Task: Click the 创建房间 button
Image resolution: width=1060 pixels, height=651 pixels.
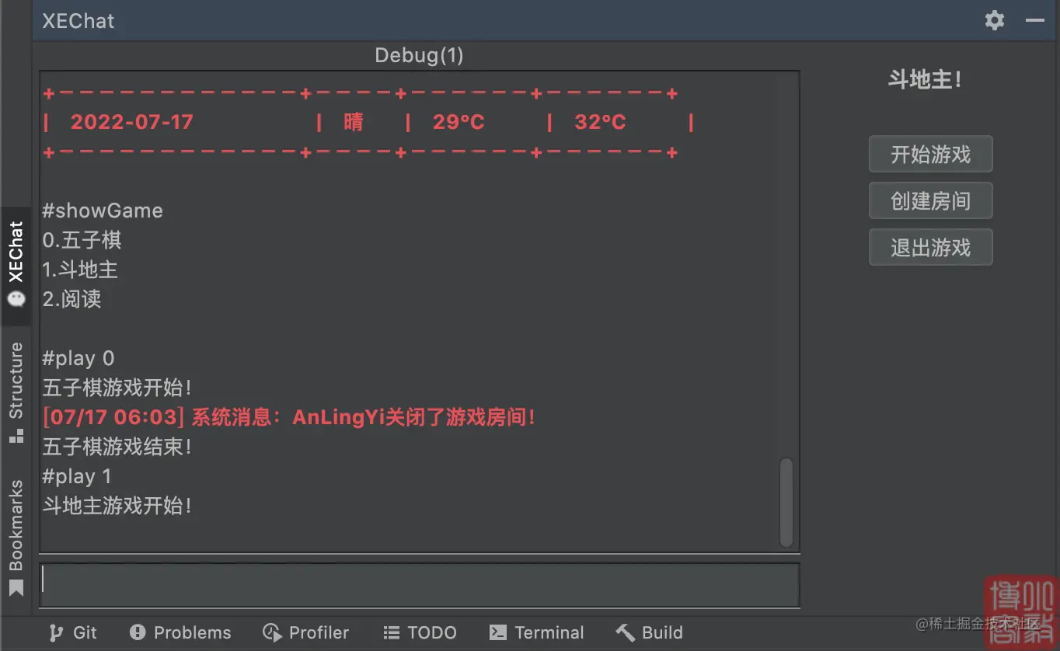Action: tap(931, 201)
